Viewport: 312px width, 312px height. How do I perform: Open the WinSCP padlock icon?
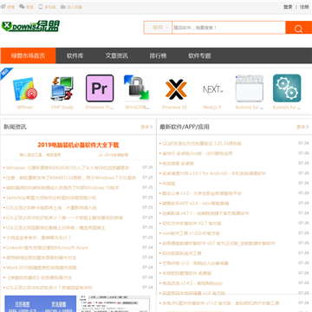pyautogui.click(x=137, y=88)
